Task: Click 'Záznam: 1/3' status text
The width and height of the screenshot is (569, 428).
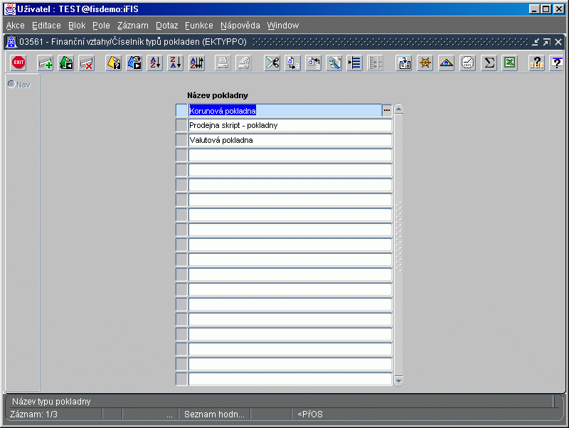Action: tap(33, 414)
